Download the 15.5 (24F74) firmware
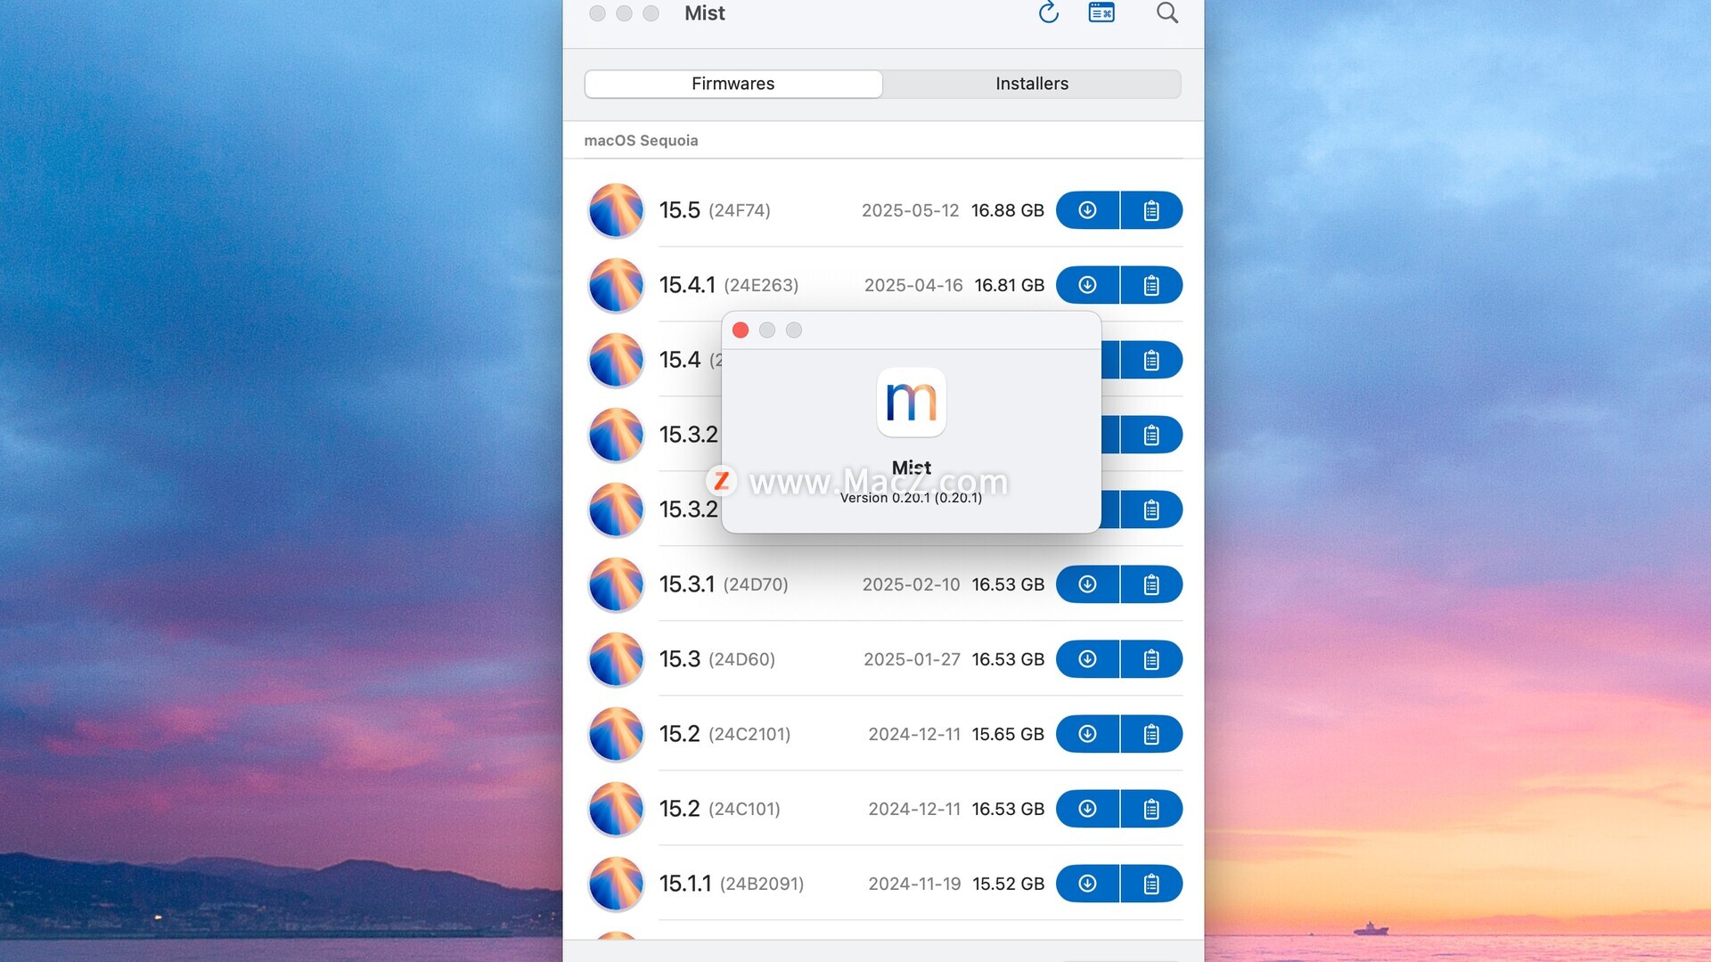This screenshot has width=1711, height=962. (1087, 210)
